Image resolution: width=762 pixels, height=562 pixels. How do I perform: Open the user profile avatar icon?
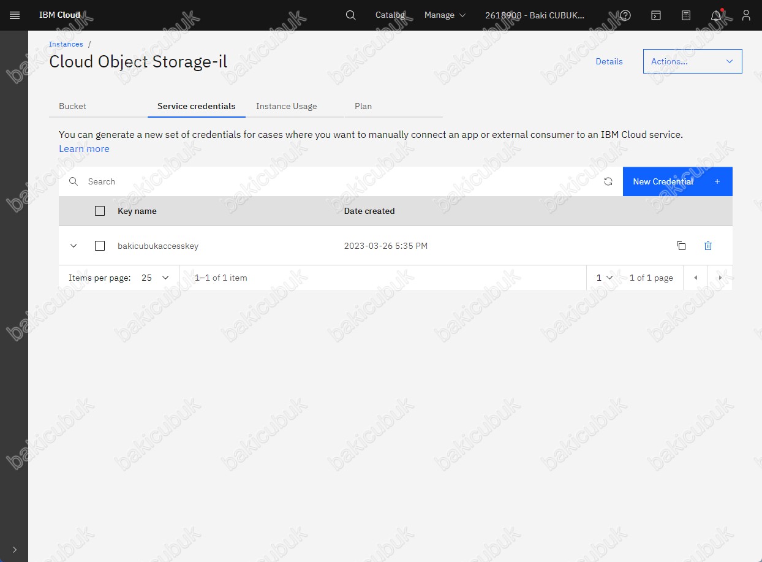pyautogui.click(x=745, y=15)
